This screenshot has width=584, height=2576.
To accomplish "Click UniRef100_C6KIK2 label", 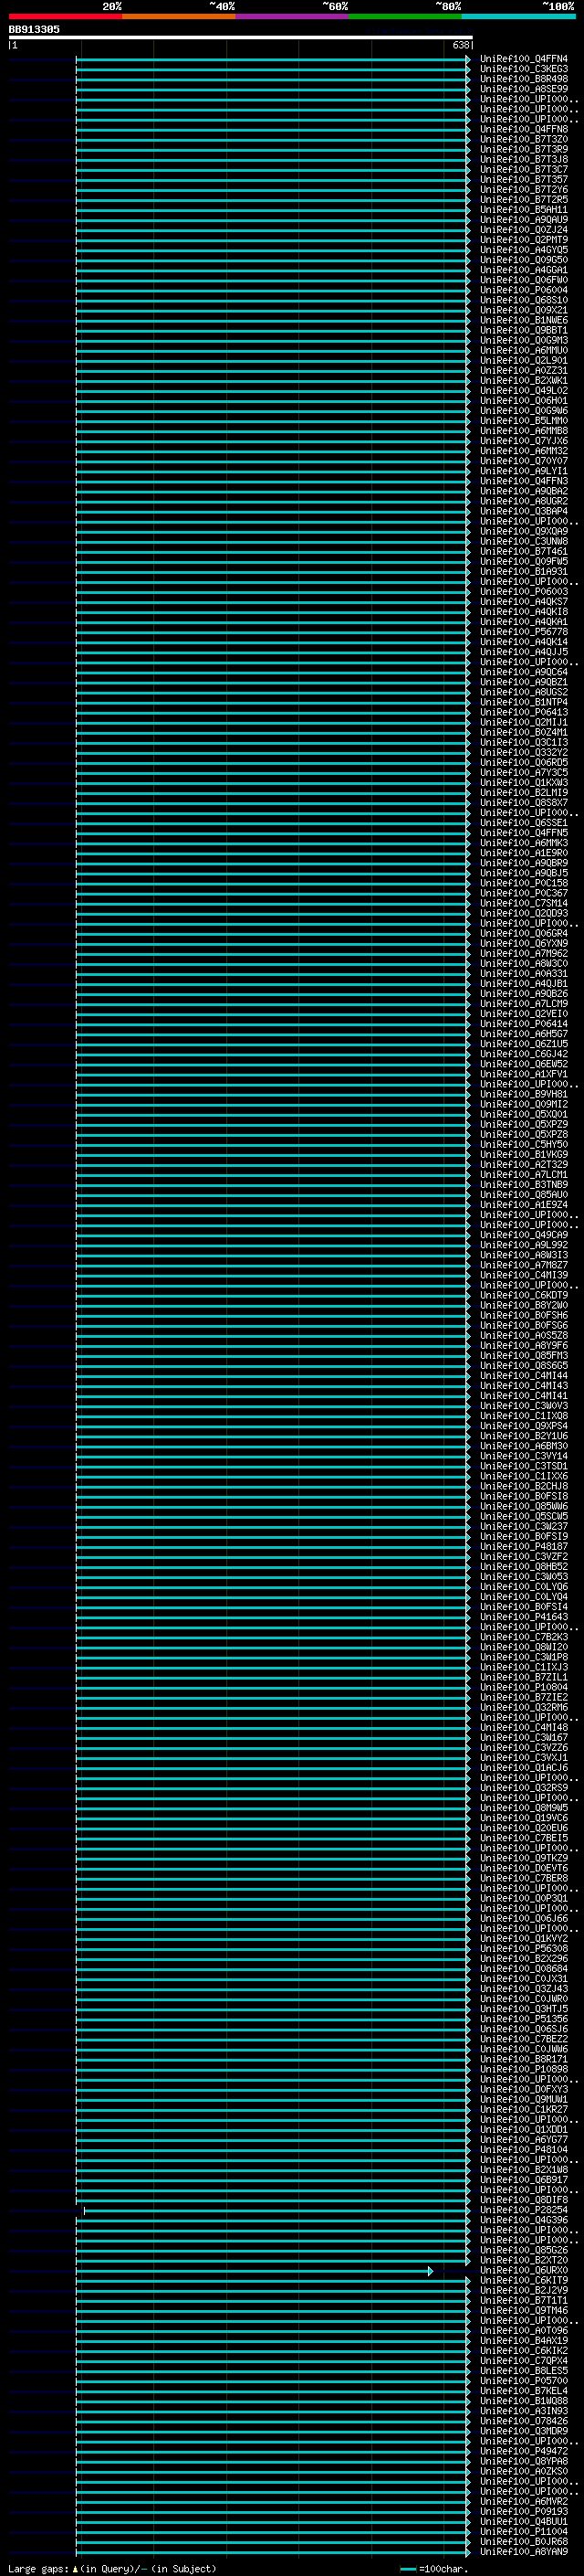I will click(523, 2350).
